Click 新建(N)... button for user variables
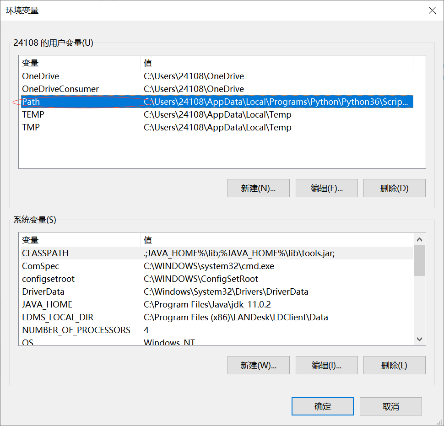 258,188
